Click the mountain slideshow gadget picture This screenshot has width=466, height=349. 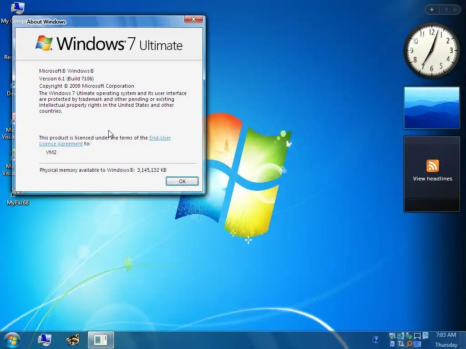(x=431, y=108)
